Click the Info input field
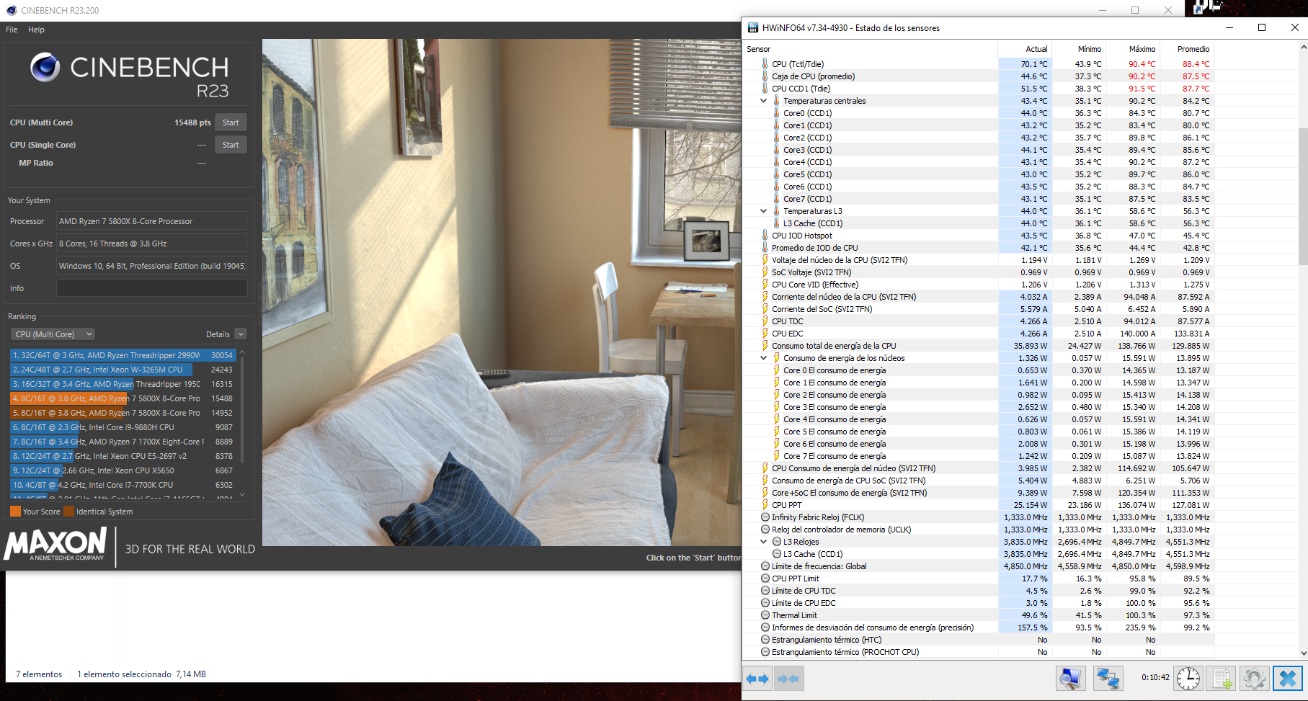This screenshot has width=1308, height=701. click(x=151, y=288)
